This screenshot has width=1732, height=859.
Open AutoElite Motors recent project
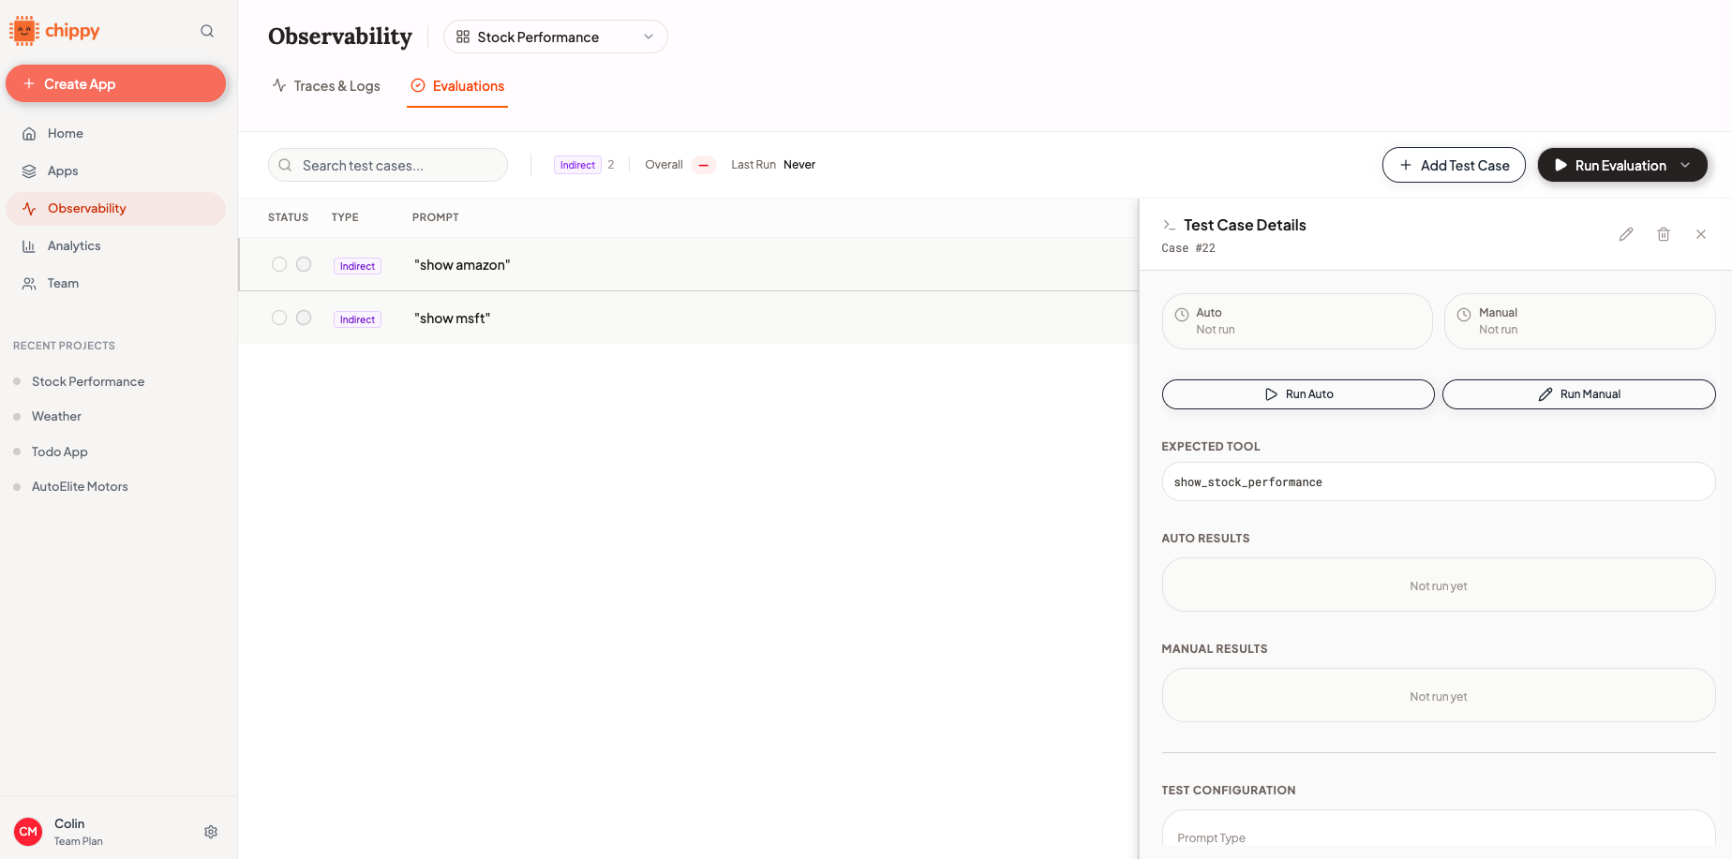[80, 486]
